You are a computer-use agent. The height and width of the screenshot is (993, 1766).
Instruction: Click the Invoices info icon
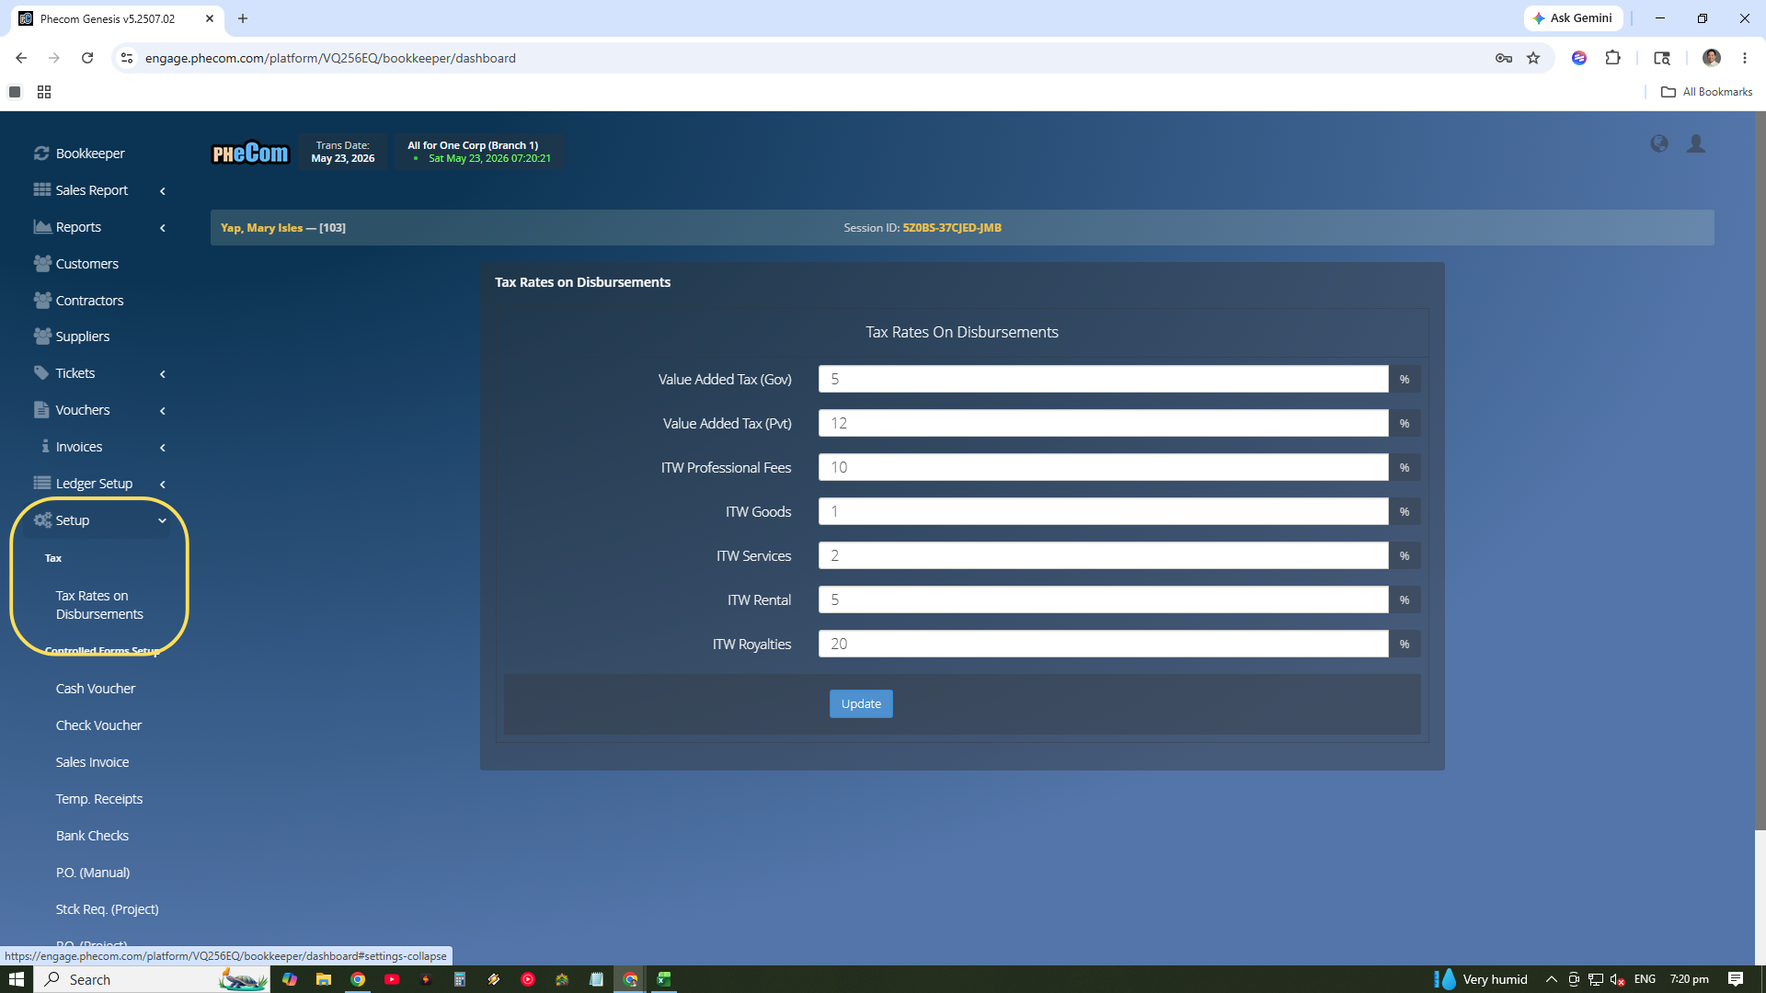tap(45, 446)
